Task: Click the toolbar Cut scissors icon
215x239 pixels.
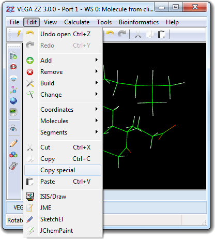Action: [138, 34]
